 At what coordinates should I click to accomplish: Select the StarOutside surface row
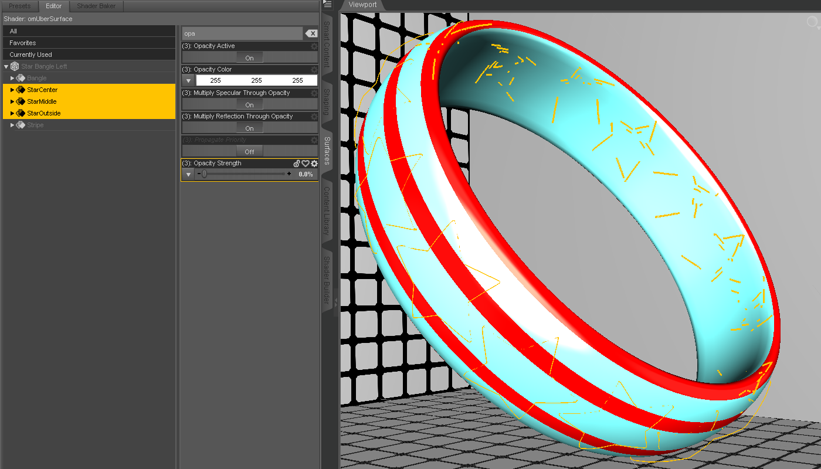point(89,113)
